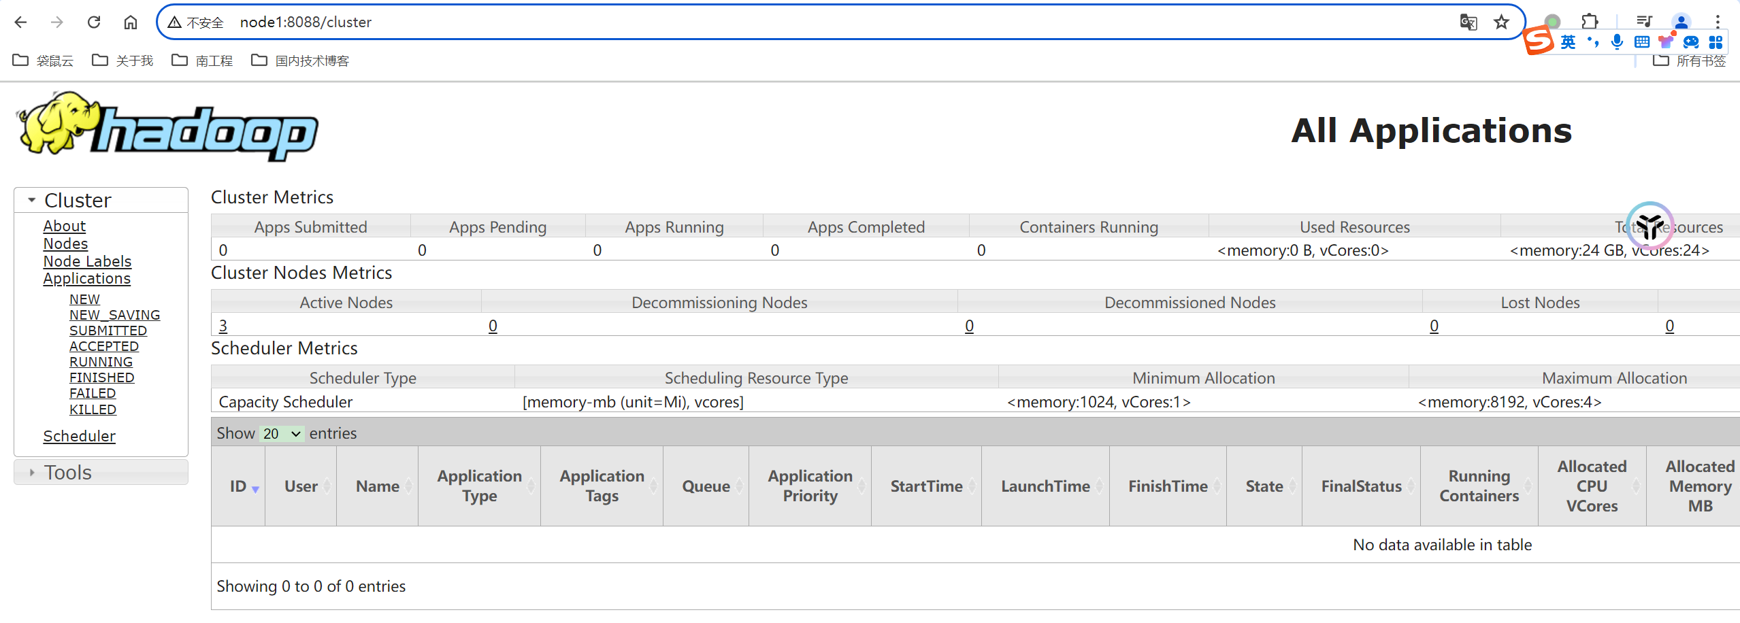Screen dimensions: 1740x623
Task: Open the Google Translate page icon
Action: 1468,22
